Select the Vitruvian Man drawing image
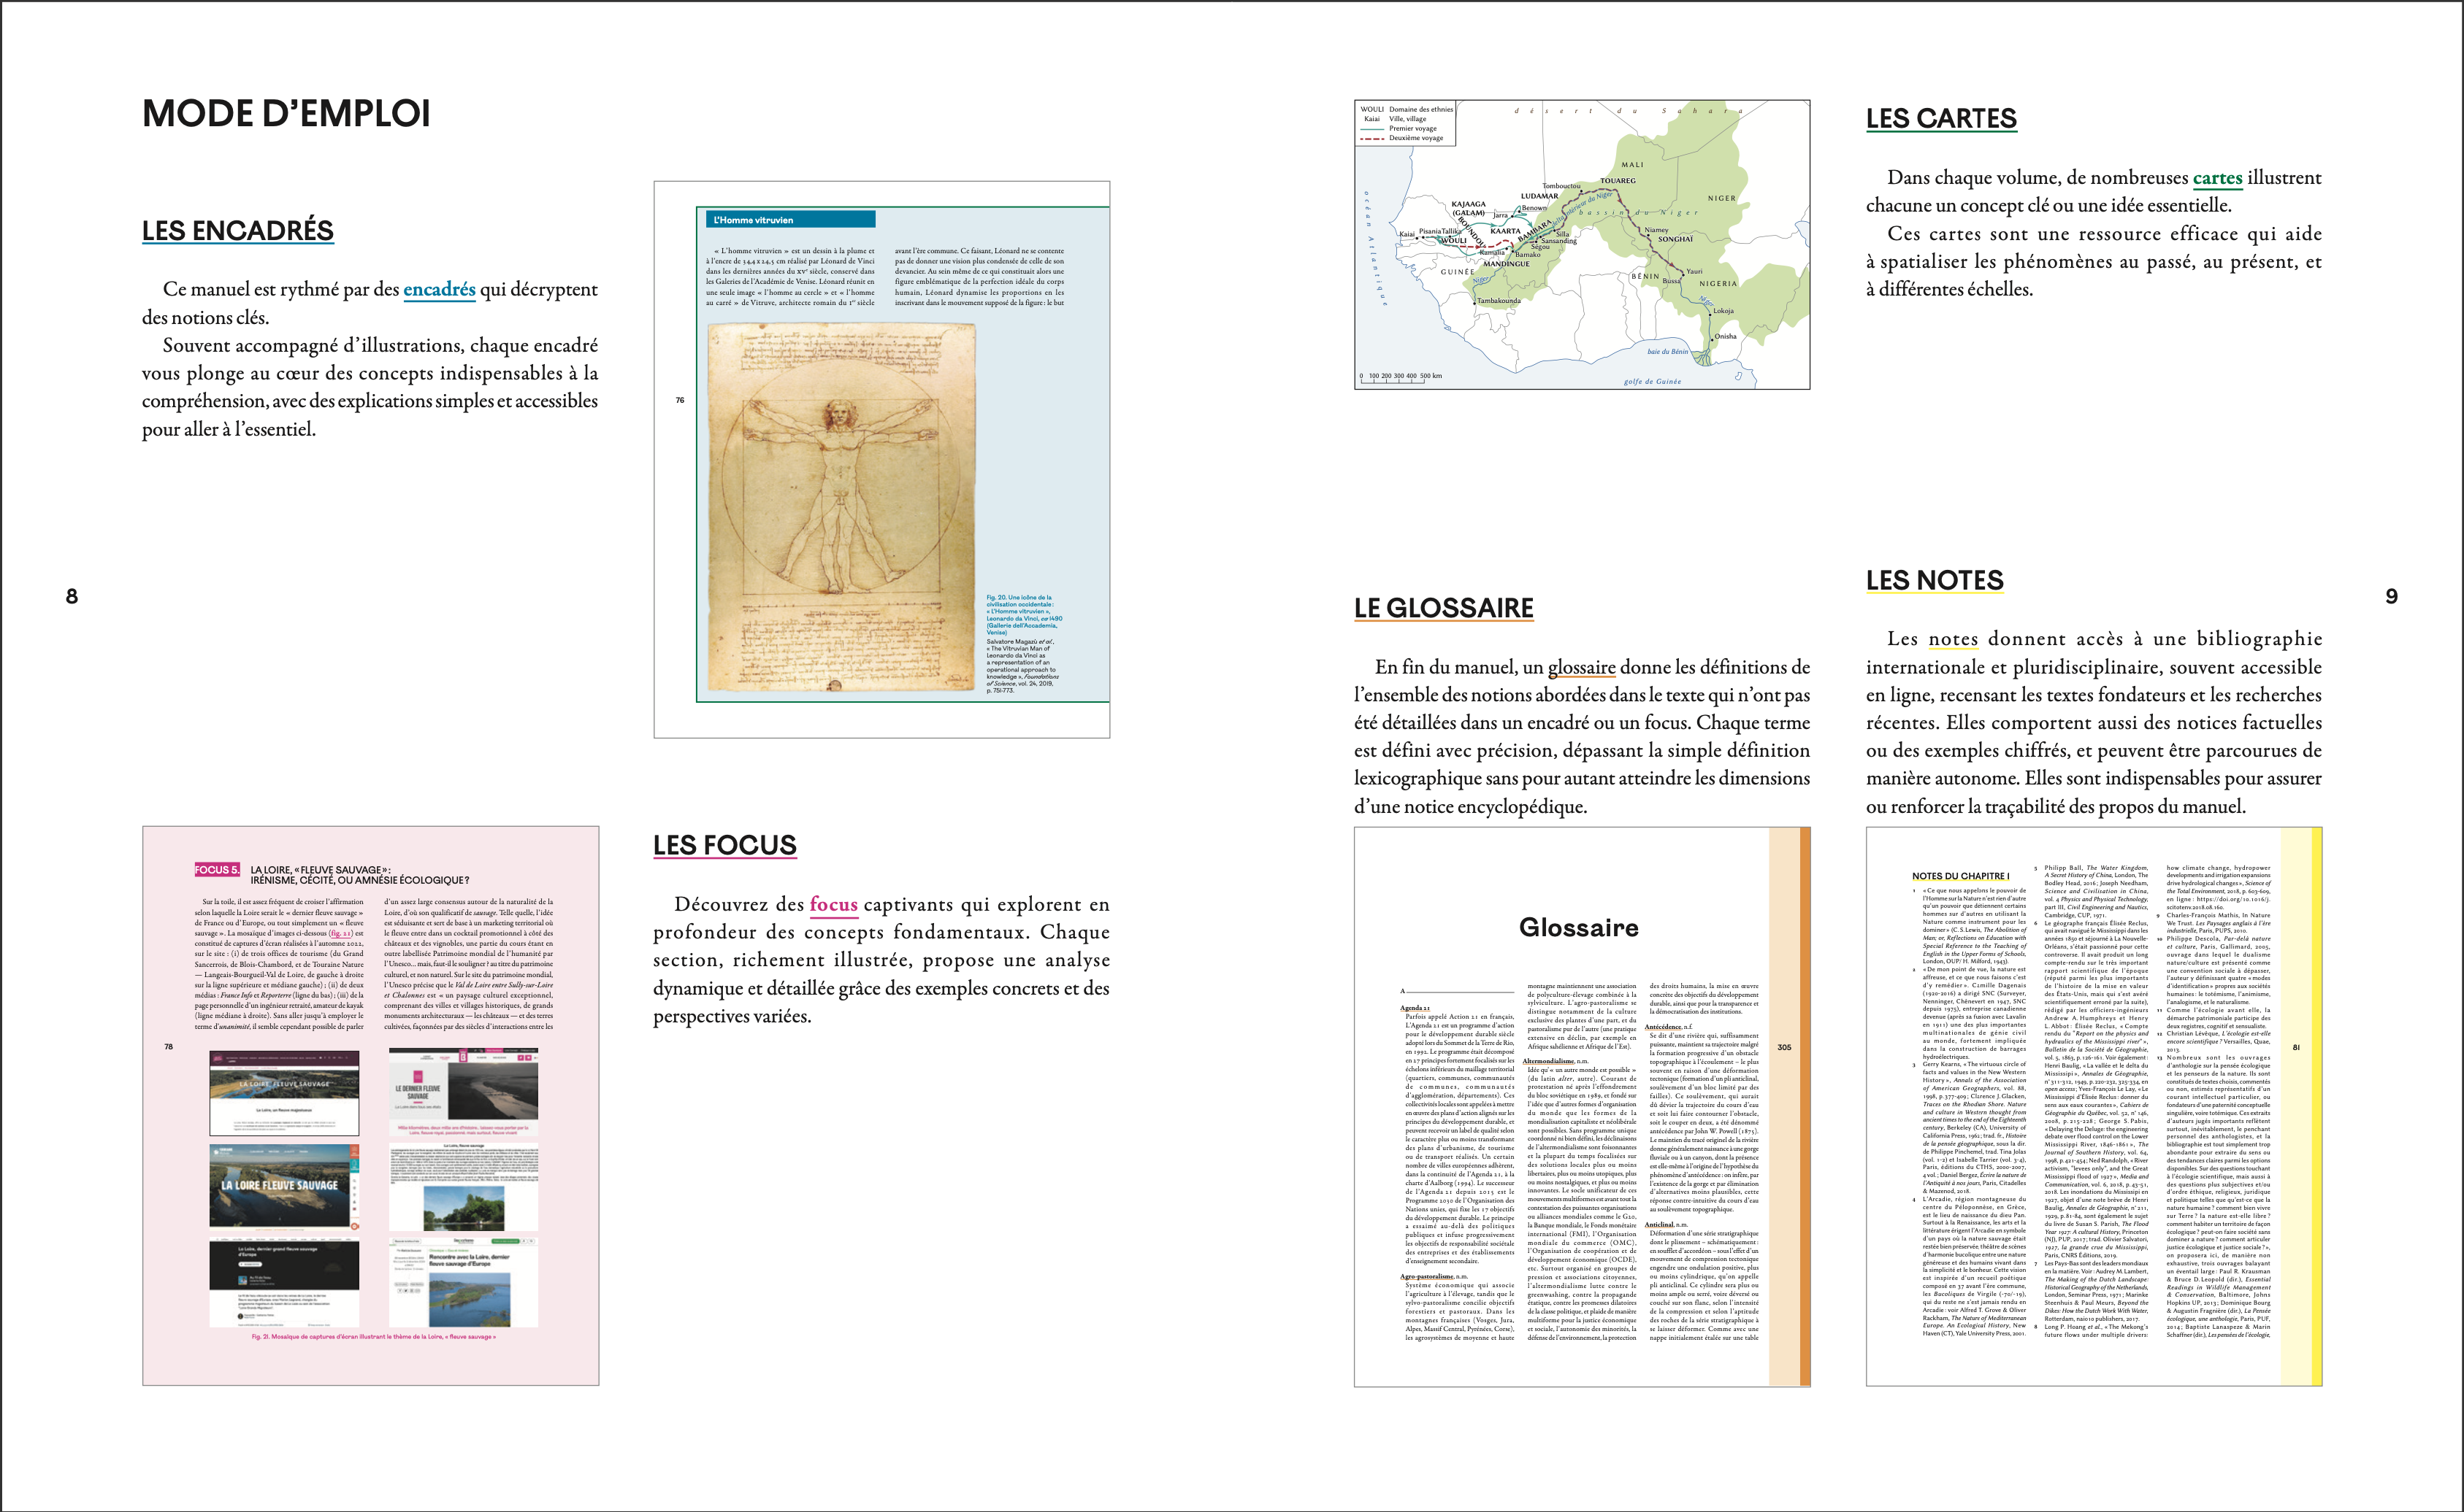 click(x=841, y=506)
